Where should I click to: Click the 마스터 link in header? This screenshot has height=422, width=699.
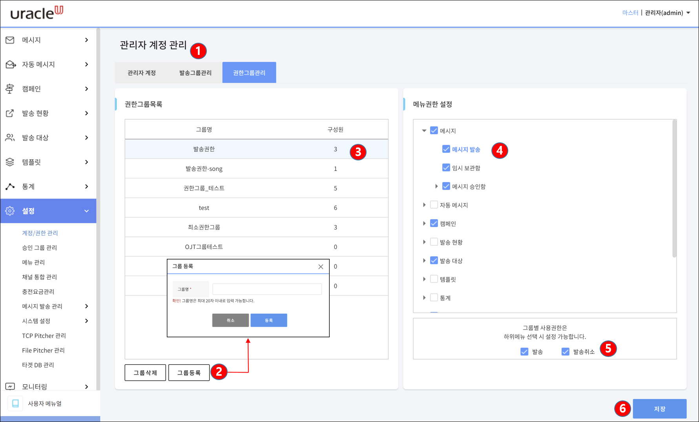pyautogui.click(x=630, y=13)
